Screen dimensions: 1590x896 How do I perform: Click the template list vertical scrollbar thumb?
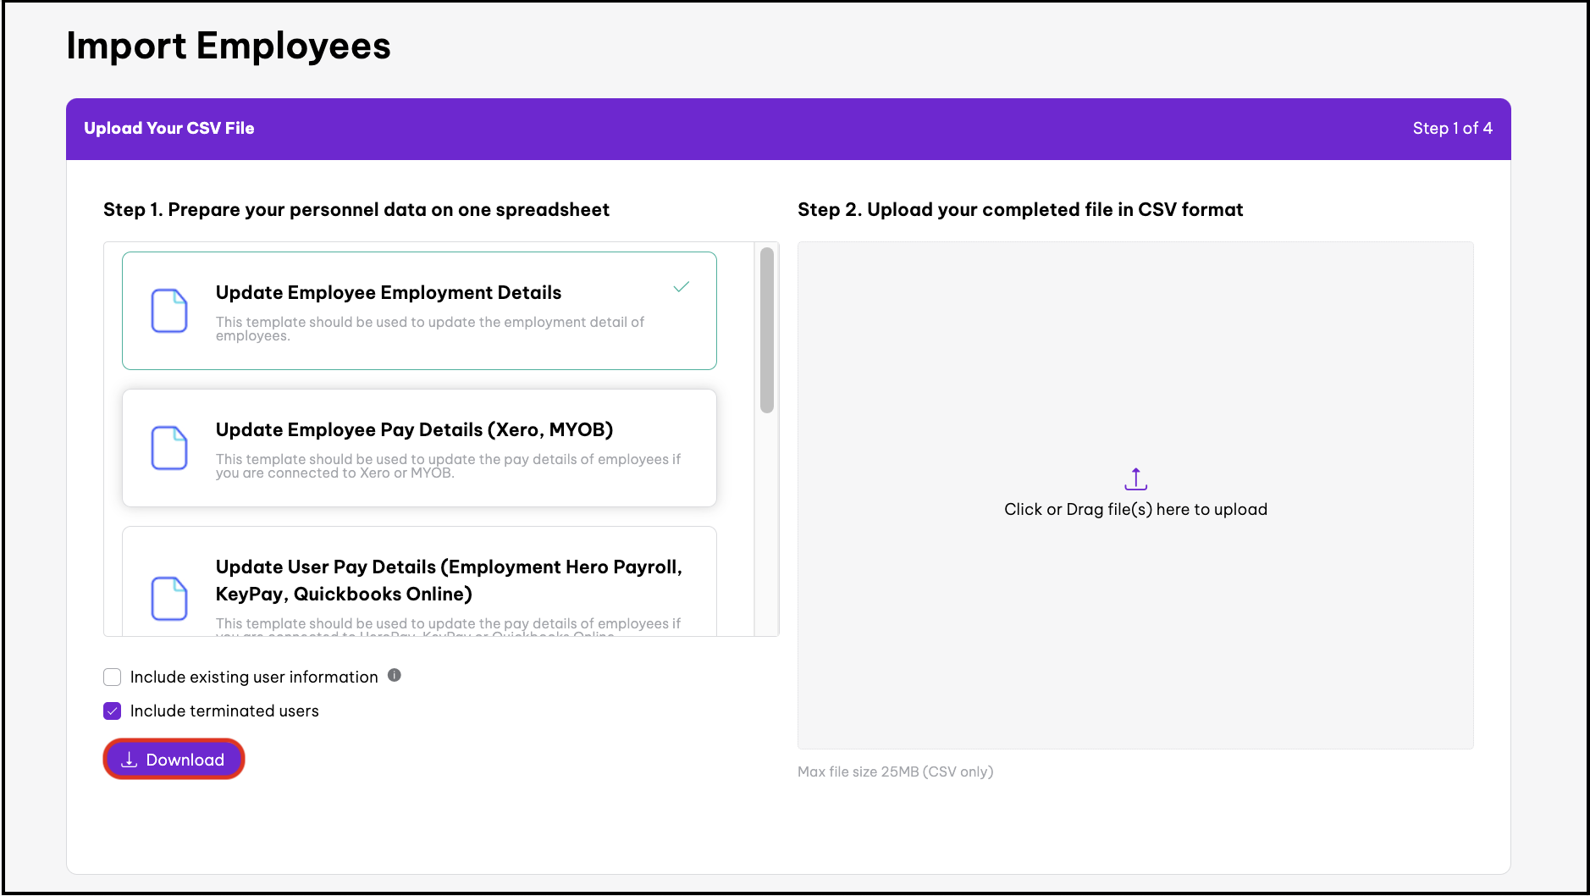[767, 330]
